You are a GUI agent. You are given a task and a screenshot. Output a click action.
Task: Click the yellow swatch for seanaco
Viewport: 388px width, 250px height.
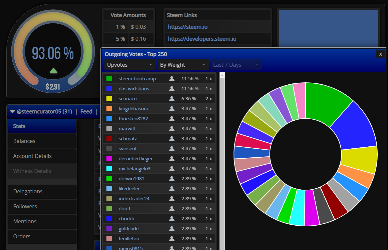(x=109, y=99)
